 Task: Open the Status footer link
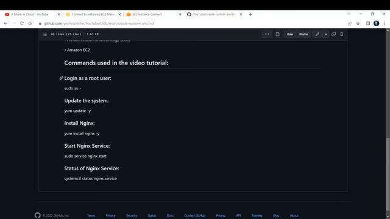pyautogui.click(x=152, y=215)
